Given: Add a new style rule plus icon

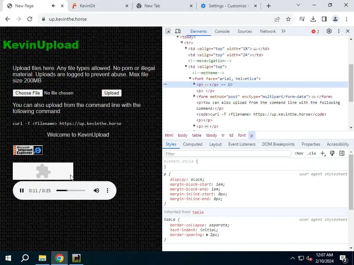Looking at the screenshot, I should coord(323,154).
